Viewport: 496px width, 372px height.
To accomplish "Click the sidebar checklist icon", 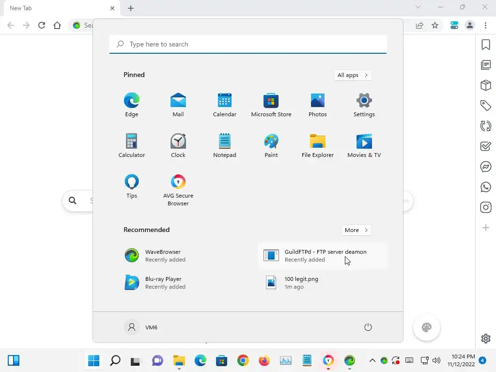I will tap(485, 146).
